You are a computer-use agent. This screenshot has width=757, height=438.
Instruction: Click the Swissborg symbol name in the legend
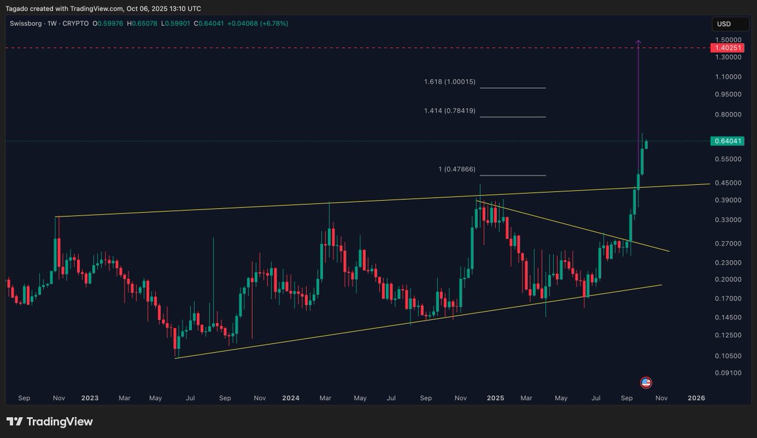coord(26,23)
